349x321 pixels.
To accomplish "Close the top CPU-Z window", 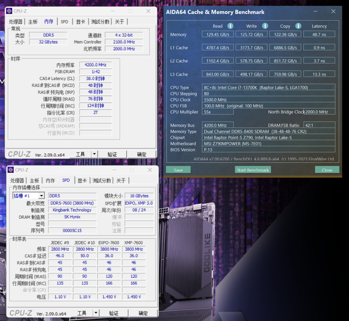I will click(148, 11).
